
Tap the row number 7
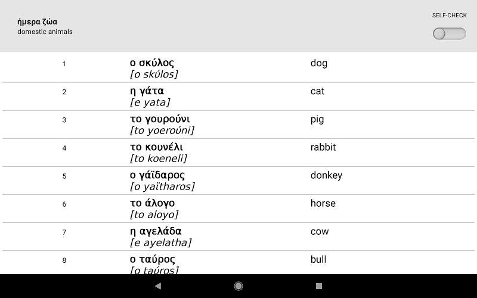point(64,232)
